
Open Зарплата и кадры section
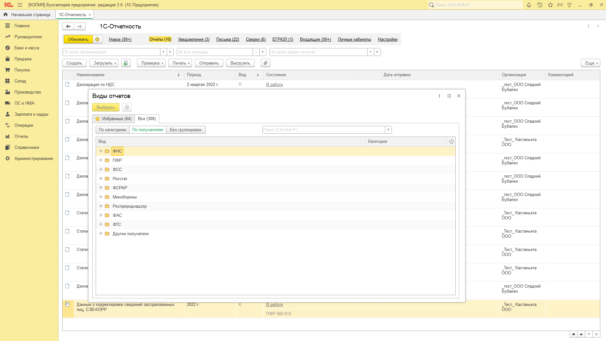tap(31, 114)
